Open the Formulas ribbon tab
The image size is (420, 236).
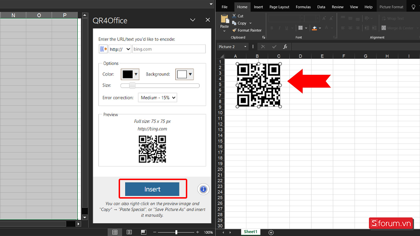coord(303,7)
